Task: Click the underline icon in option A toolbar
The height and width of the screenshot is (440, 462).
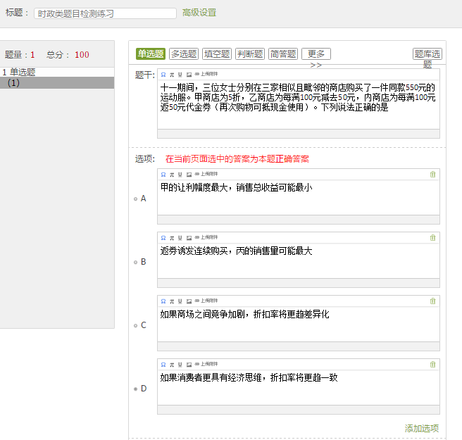Action: tap(180, 174)
